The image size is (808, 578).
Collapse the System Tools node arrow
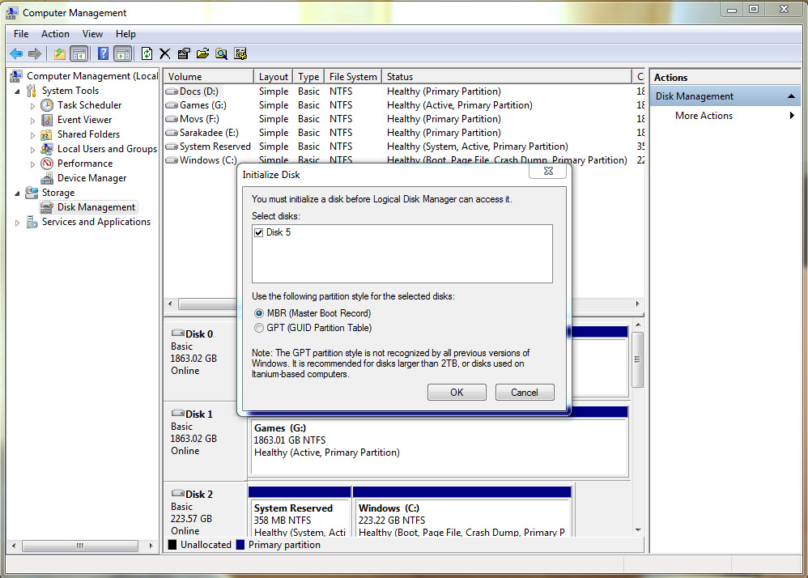(18, 91)
